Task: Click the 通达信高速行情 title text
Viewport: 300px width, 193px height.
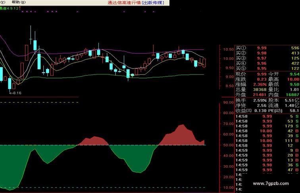Action: (124, 3)
